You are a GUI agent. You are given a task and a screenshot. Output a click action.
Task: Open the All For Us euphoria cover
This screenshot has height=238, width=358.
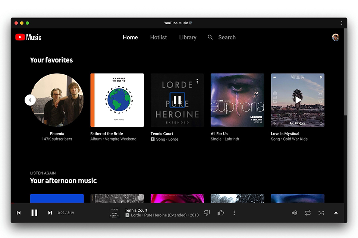[x=237, y=100]
